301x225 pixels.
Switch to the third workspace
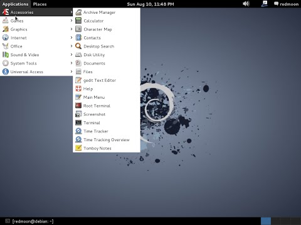pyautogui.click(x=285, y=221)
